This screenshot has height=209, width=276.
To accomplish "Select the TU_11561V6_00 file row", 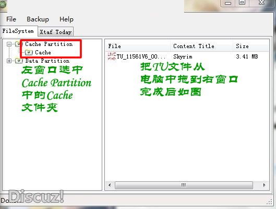I will [x=187, y=56].
